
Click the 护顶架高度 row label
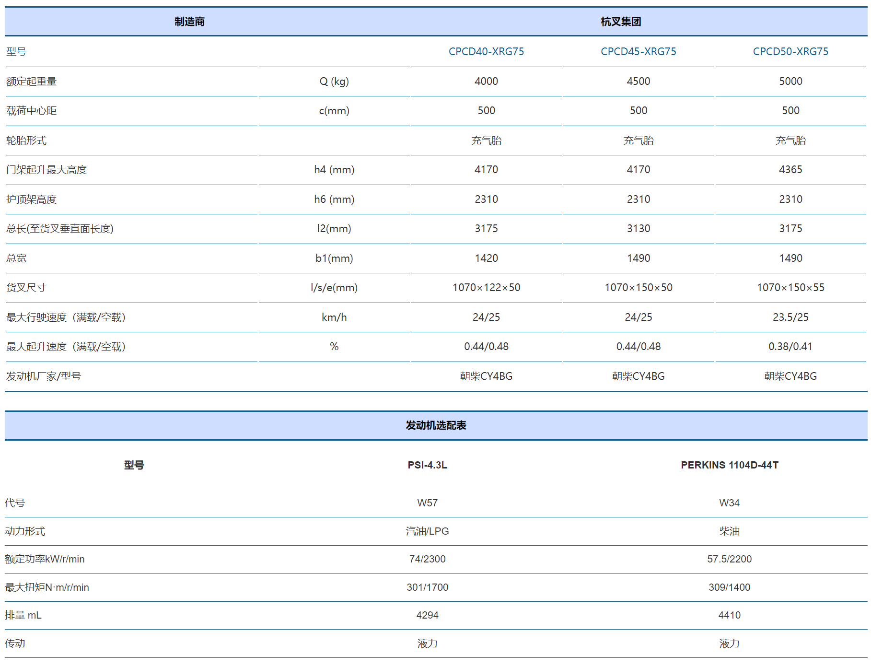pyautogui.click(x=32, y=199)
